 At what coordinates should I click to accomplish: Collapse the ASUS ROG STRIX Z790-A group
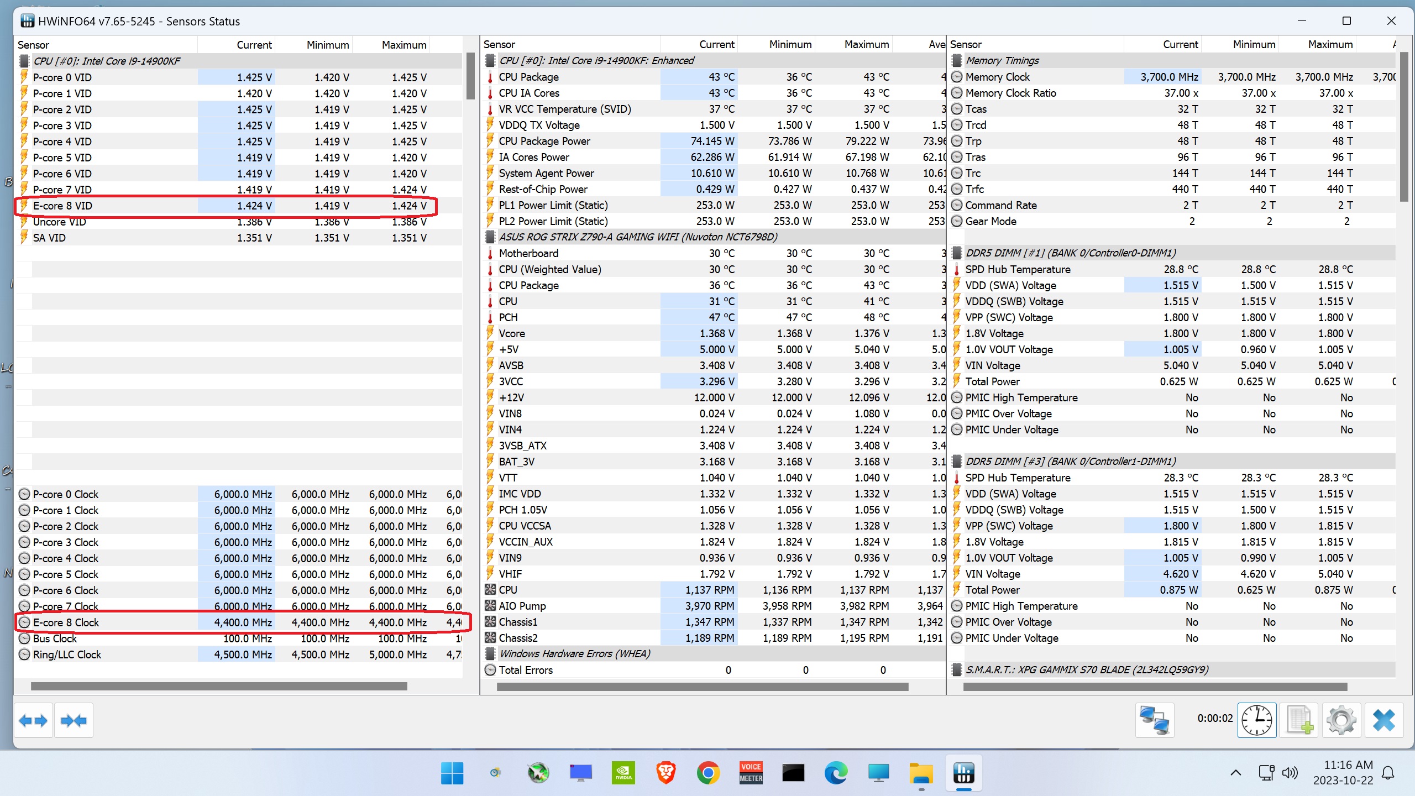(x=490, y=237)
